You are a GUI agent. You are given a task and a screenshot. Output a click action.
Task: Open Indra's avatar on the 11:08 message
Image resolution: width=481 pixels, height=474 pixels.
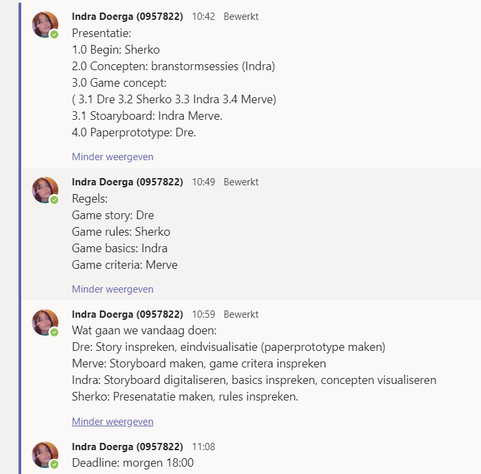[45, 455]
